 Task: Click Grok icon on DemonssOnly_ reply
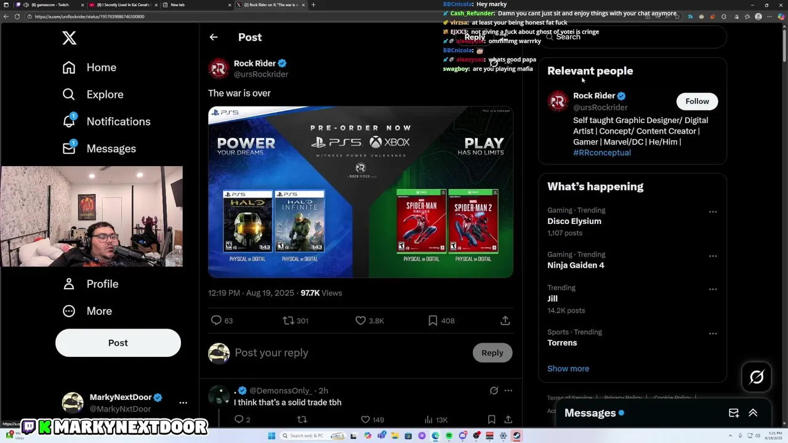coord(494,391)
